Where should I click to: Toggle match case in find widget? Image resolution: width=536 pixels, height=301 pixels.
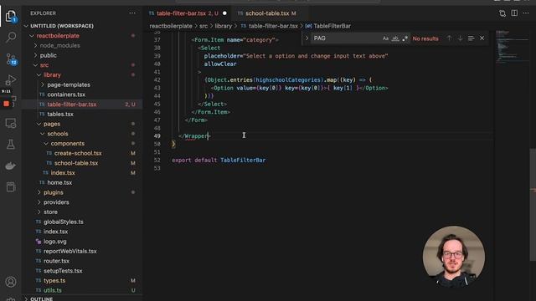(385, 38)
